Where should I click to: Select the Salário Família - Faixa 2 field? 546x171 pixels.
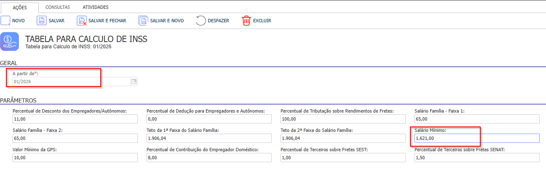click(x=74, y=138)
